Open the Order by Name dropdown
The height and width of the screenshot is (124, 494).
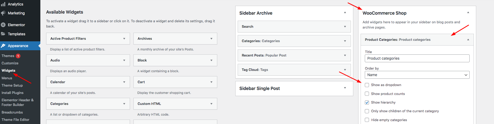[417, 75]
